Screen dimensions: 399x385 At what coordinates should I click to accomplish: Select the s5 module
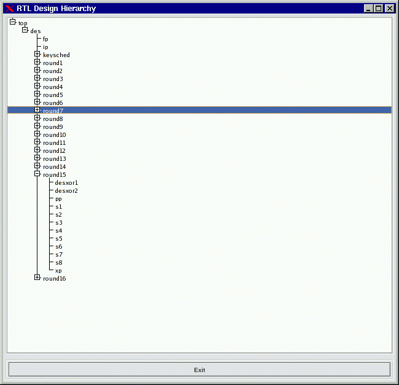tap(59, 238)
